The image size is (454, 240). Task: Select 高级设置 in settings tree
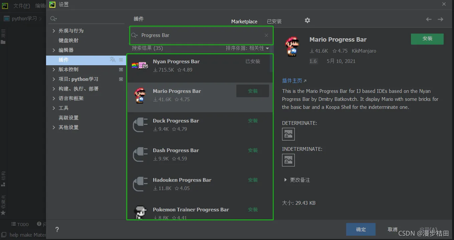tap(68, 118)
